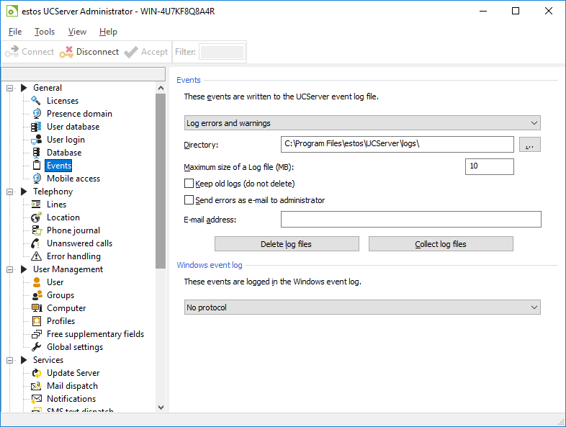Toggle Send errors as e-mail to administrator
Image resolution: width=566 pixels, height=427 pixels.
click(x=189, y=200)
